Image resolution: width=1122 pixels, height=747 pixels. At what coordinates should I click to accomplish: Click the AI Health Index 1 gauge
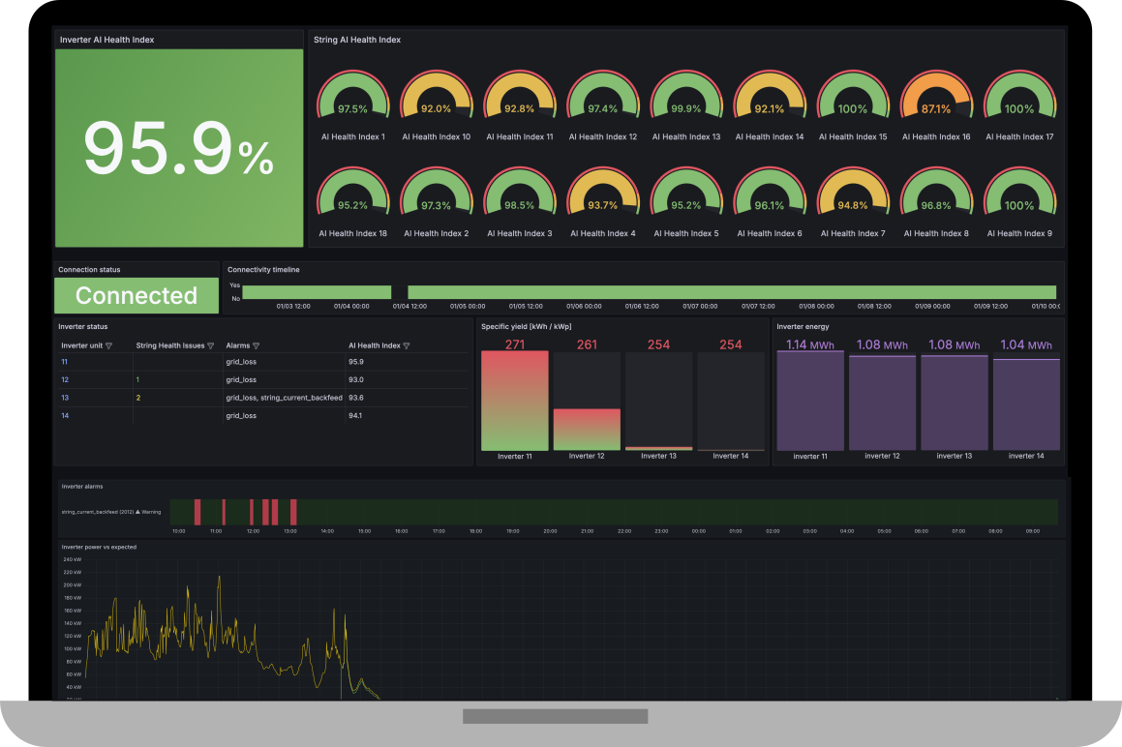tap(352, 101)
